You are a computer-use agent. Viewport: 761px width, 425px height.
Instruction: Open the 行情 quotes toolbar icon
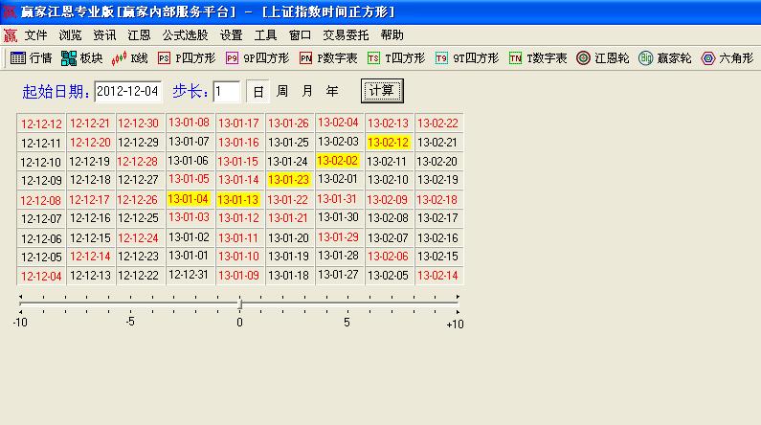point(32,58)
